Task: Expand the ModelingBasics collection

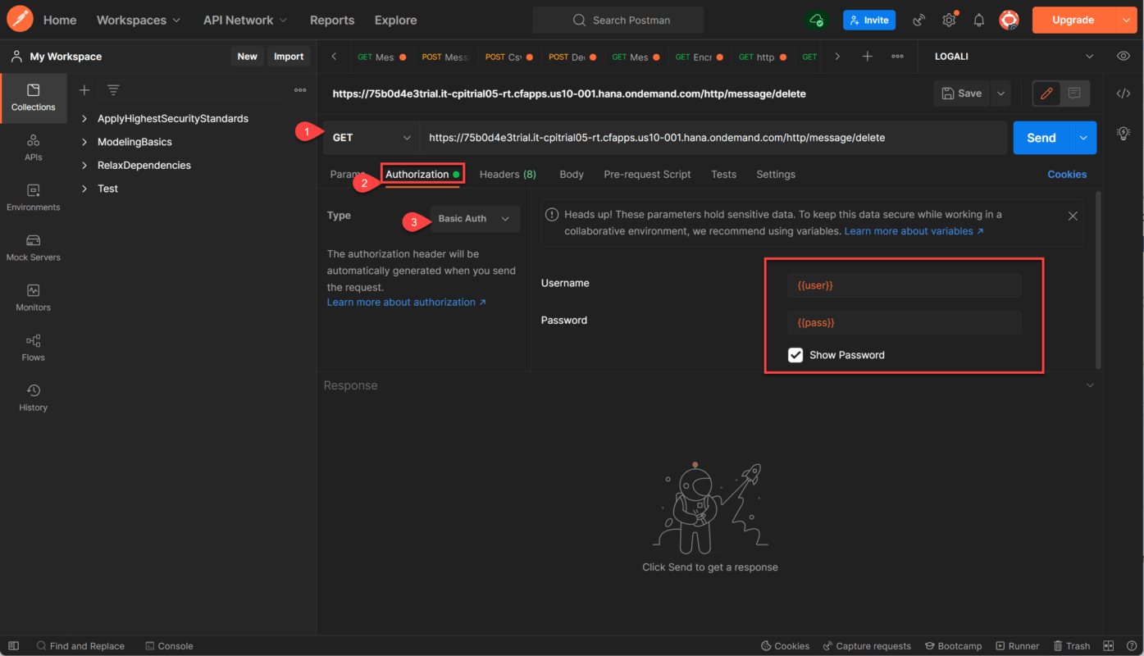Action: tap(84, 142)
